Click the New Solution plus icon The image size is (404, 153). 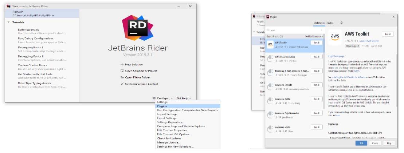(122, 64)
